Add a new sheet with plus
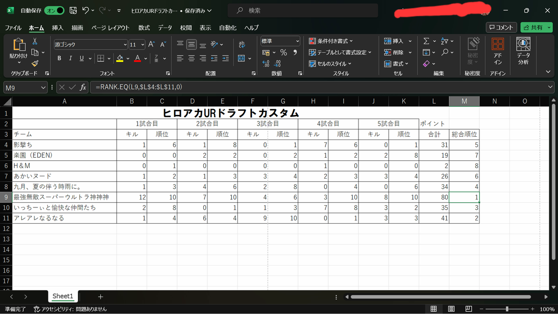 pyautogui.click(x=100, y=296)
